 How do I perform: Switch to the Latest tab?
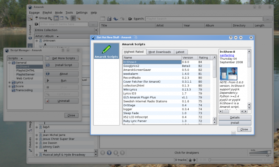point(180,52)
